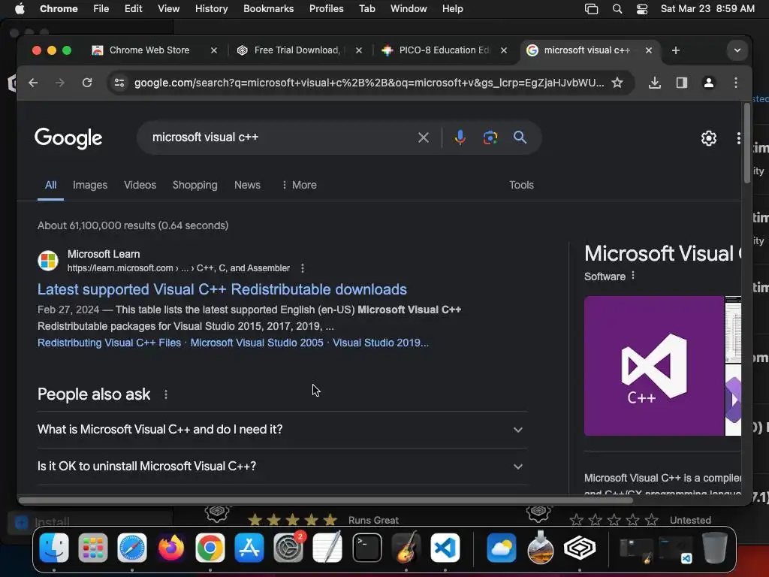
Task: Open the Bookmarks menu in menu bar
Action: 268,9
